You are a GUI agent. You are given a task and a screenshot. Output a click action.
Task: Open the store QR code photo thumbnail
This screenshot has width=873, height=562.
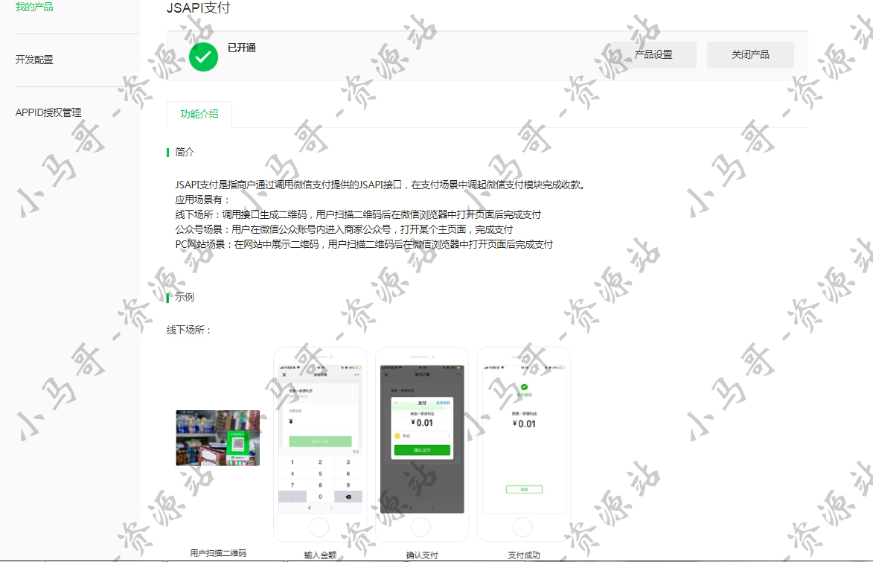[x=218, y=438]
